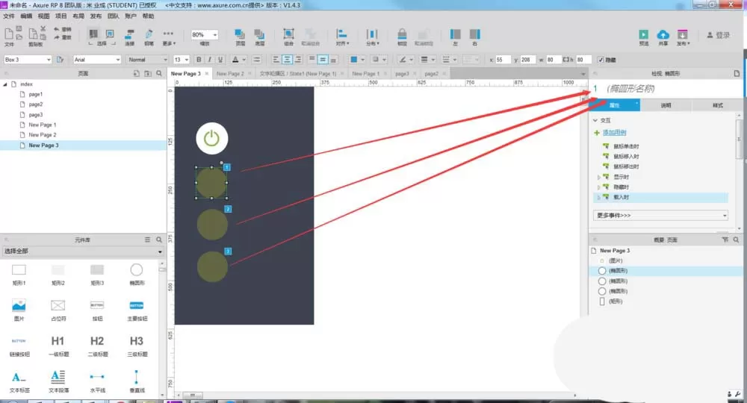The image size is (747, 403).
Task: Align text left
Action: [276, 60]
